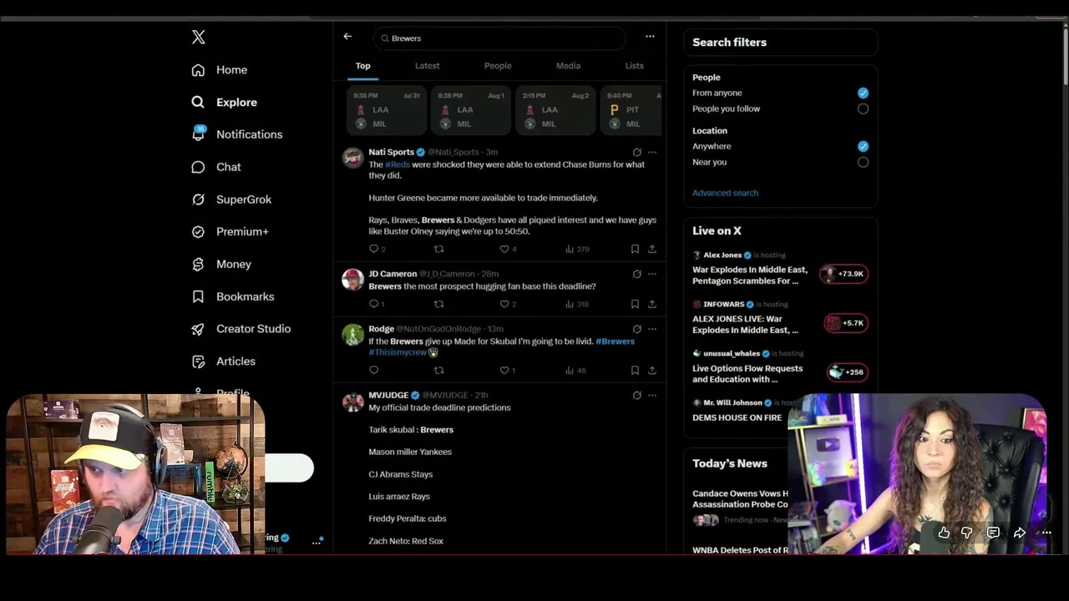Join Alex Jones live +73.9K listeners
The height and width of the screenshot is (601, 1069).
click(x=844, y=274)
